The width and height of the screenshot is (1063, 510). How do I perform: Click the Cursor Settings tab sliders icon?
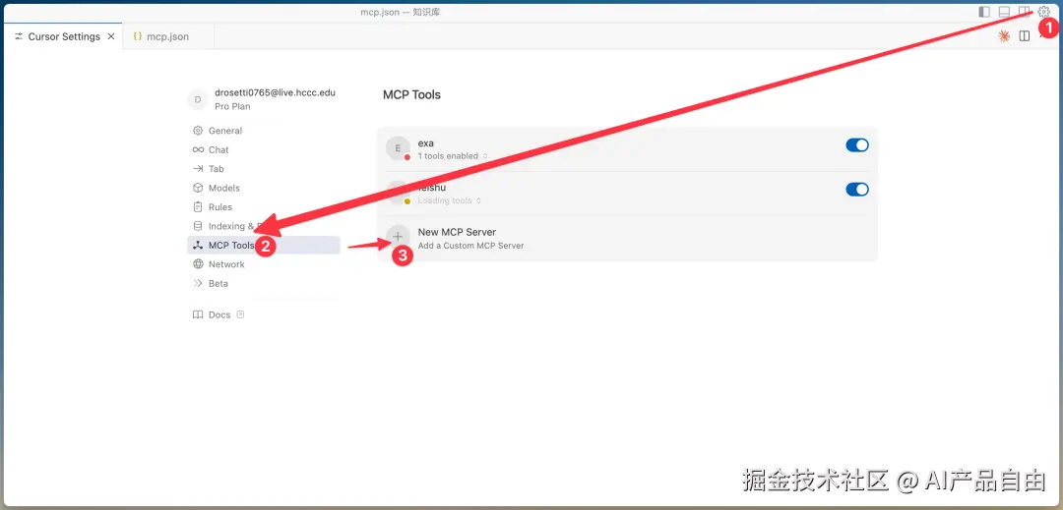pyautogui.click(x=19, y=36)
